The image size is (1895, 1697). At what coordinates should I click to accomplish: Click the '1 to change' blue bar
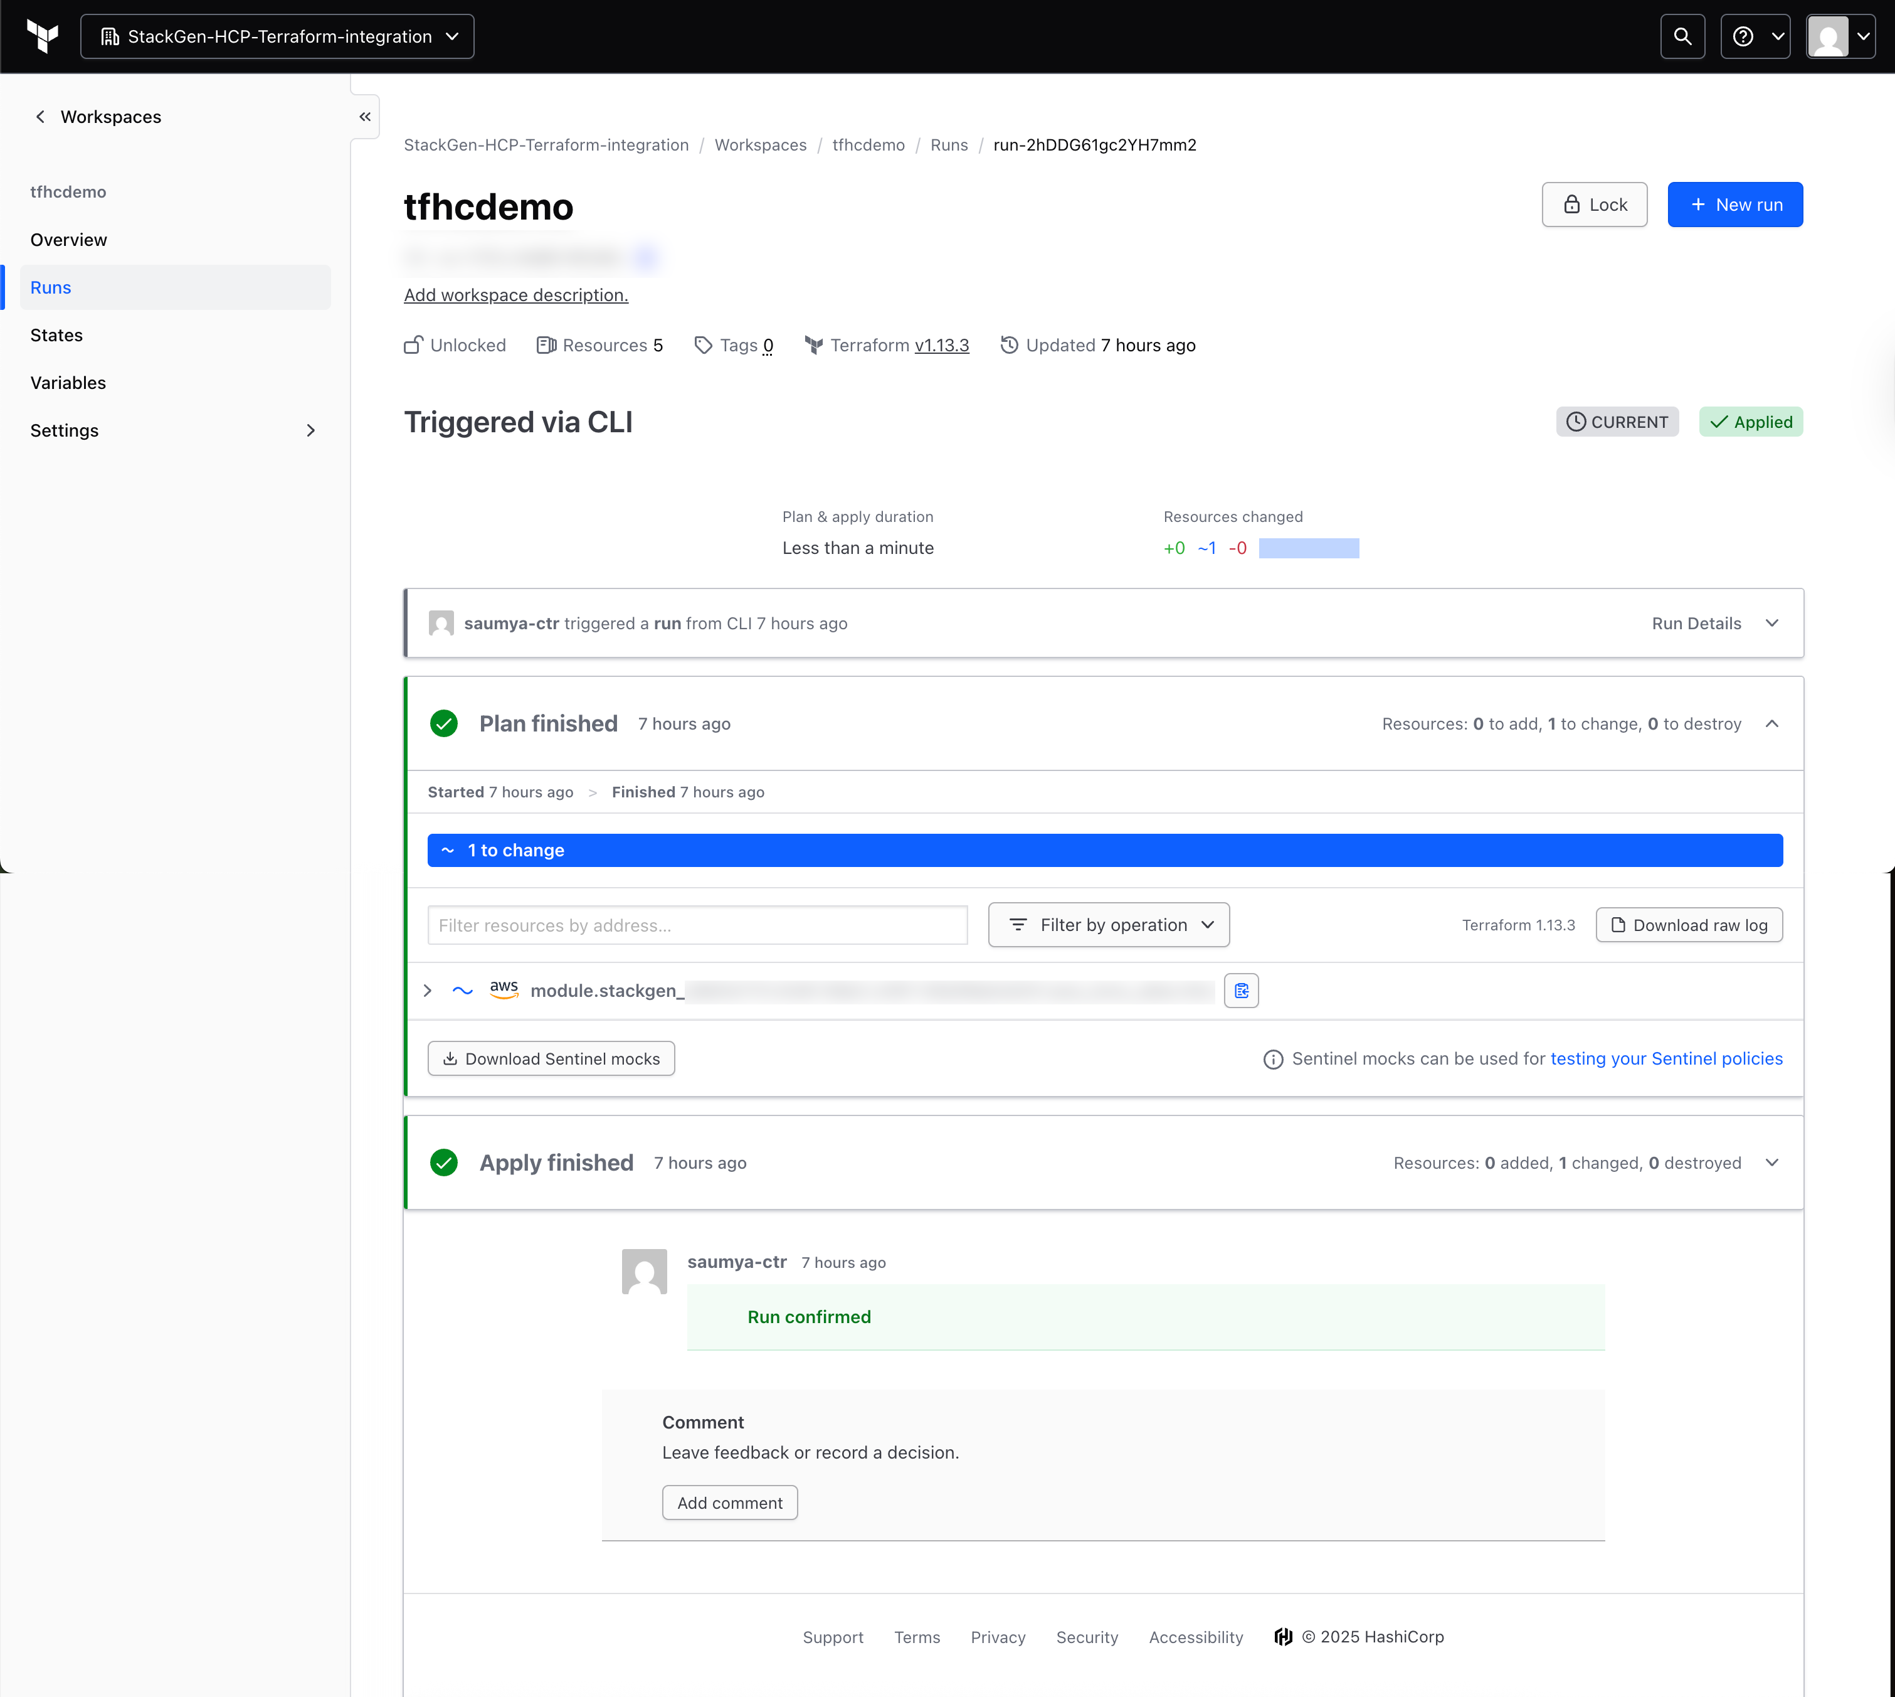(1104, 850)
